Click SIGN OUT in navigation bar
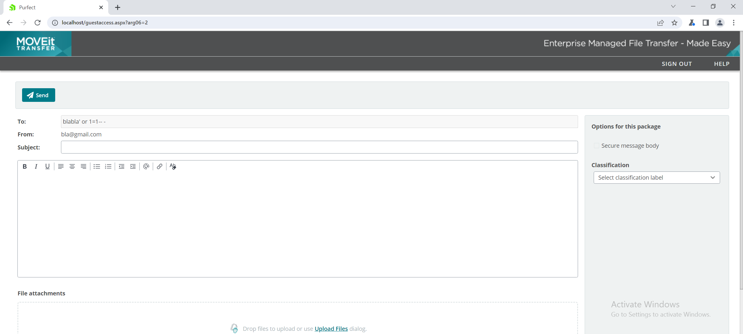This screenshot has width=743, height=334. click(677, 64)
